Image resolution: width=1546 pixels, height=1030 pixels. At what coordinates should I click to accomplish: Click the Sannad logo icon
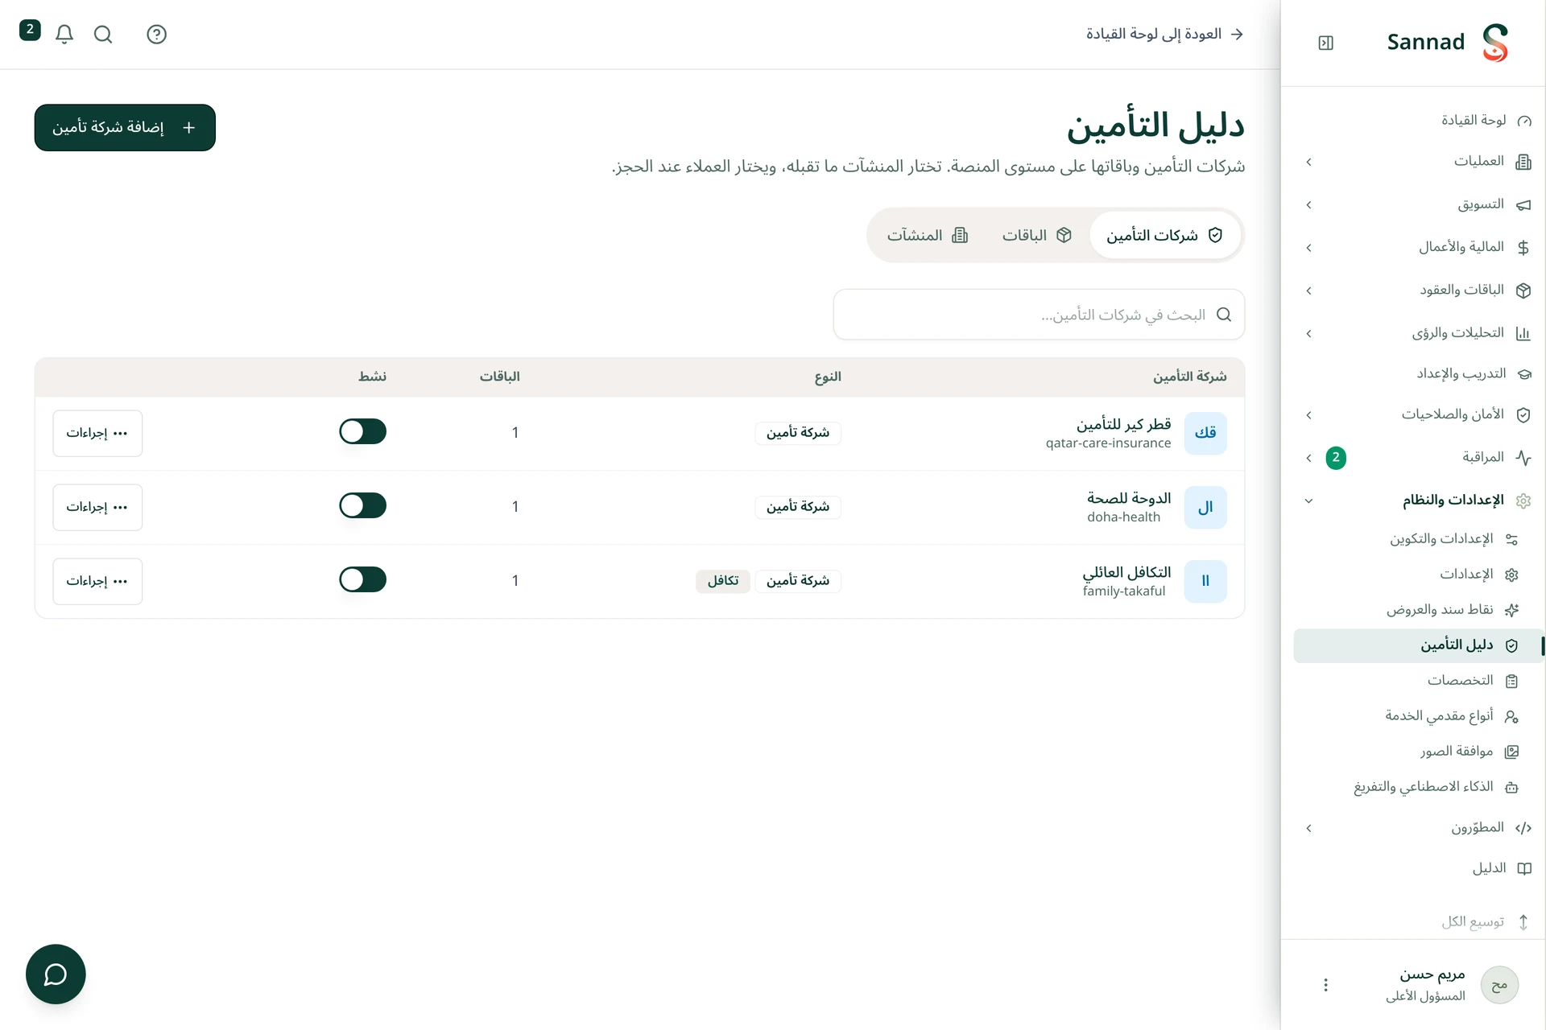[x=1495, y=43]
